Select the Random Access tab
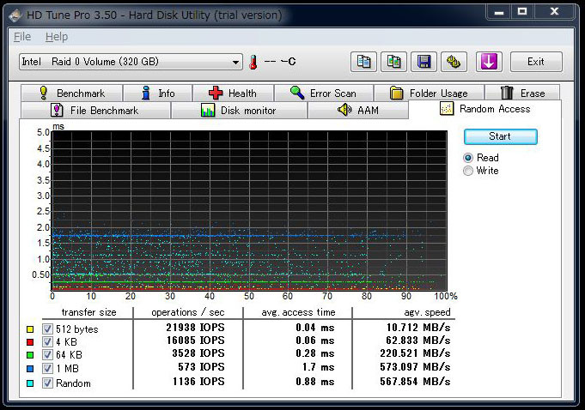Screen dimensions: 585x410 484,109
